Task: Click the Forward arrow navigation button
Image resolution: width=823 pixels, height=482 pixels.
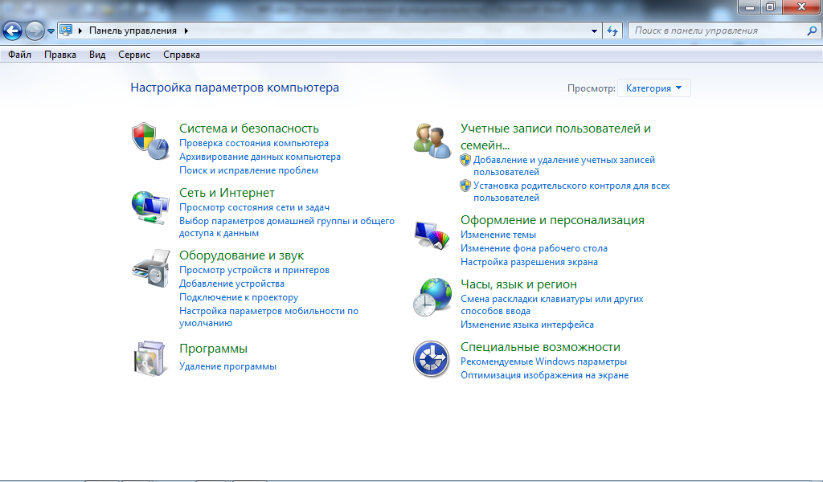Action: click(35, 31)
